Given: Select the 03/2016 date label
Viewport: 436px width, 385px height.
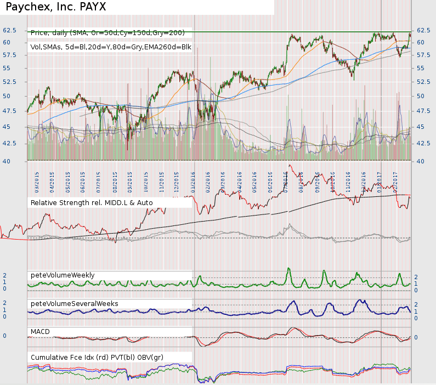Looking at the screenshot, I should click(223, 182).
